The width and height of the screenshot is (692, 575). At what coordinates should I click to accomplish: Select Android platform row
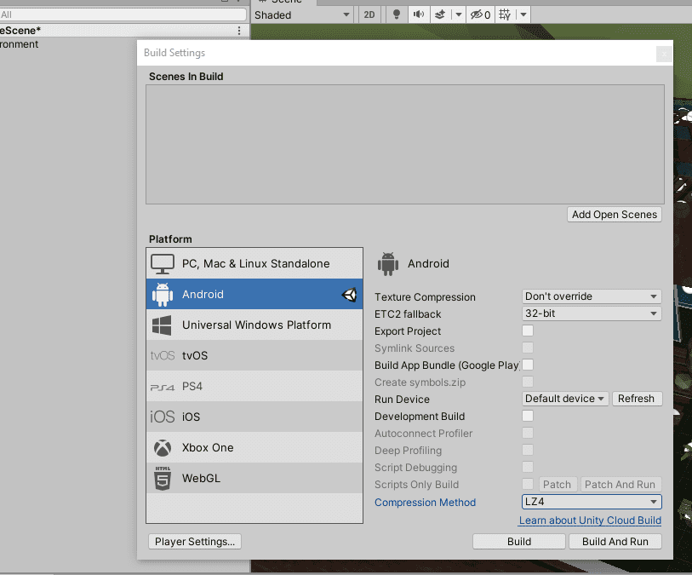pyautogui.click(x=254, y=294)
